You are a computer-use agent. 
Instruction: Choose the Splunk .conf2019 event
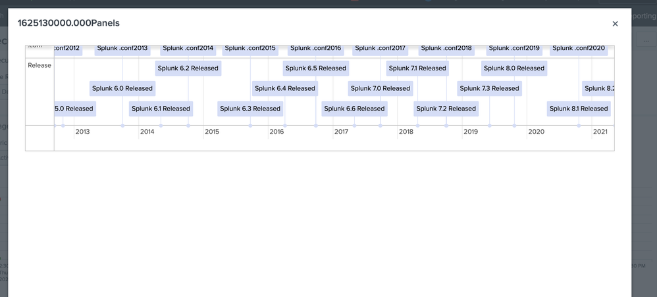[x=514, y=49]
